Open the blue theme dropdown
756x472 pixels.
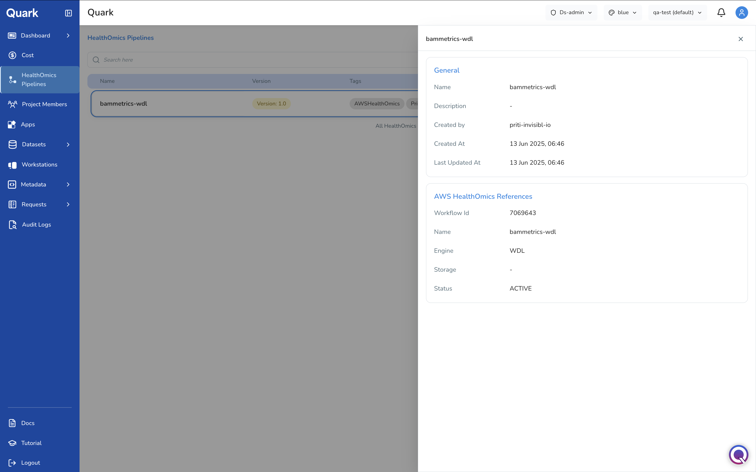623,13
